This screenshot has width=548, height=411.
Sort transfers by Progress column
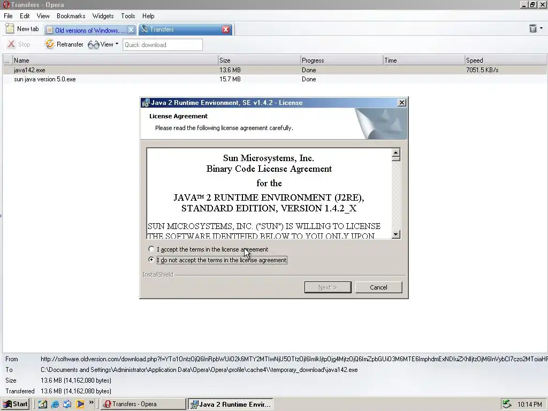(x=342, y=60)
